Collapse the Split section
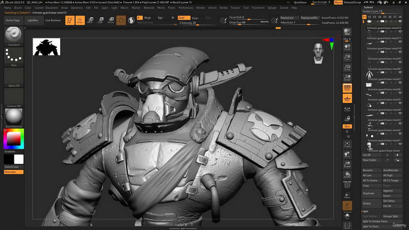The height and width of the screenshot is (230, 409). (x=365, y=211)
